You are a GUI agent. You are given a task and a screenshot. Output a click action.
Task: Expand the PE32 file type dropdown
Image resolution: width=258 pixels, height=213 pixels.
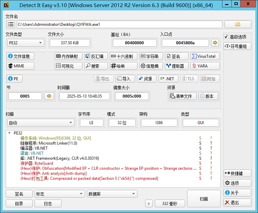pyautogui.click(x=26, y=43)
